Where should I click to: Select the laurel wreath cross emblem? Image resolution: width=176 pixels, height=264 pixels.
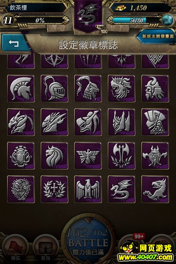(x=55, y=189)
